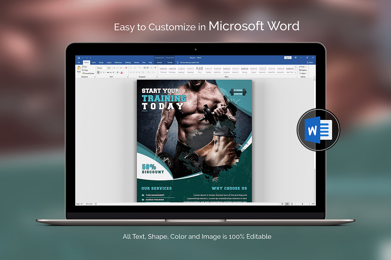Decrease the paragraph indent
Viewport: 391px width, 260px height.
144,68
